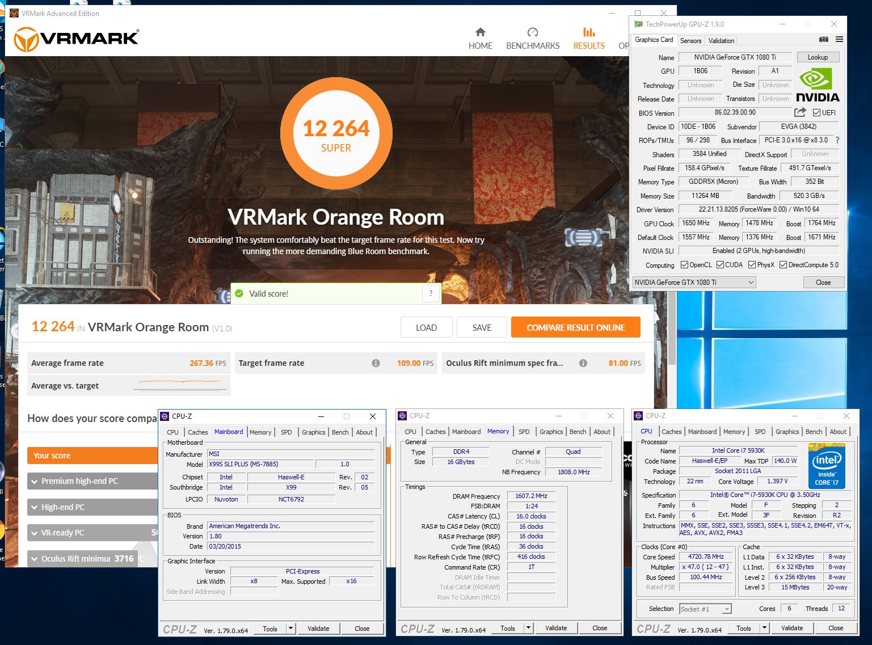Click Close button in right CPU-Z window
872x645 pixels.
[x=836, y=628]
